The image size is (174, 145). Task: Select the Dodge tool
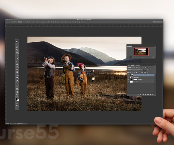[x=17, y=78]
